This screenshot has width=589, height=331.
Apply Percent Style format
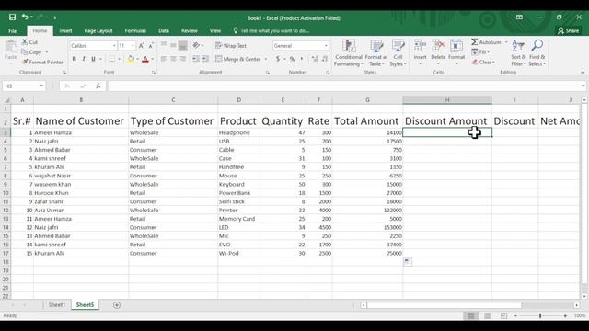[x=293, y=59]
